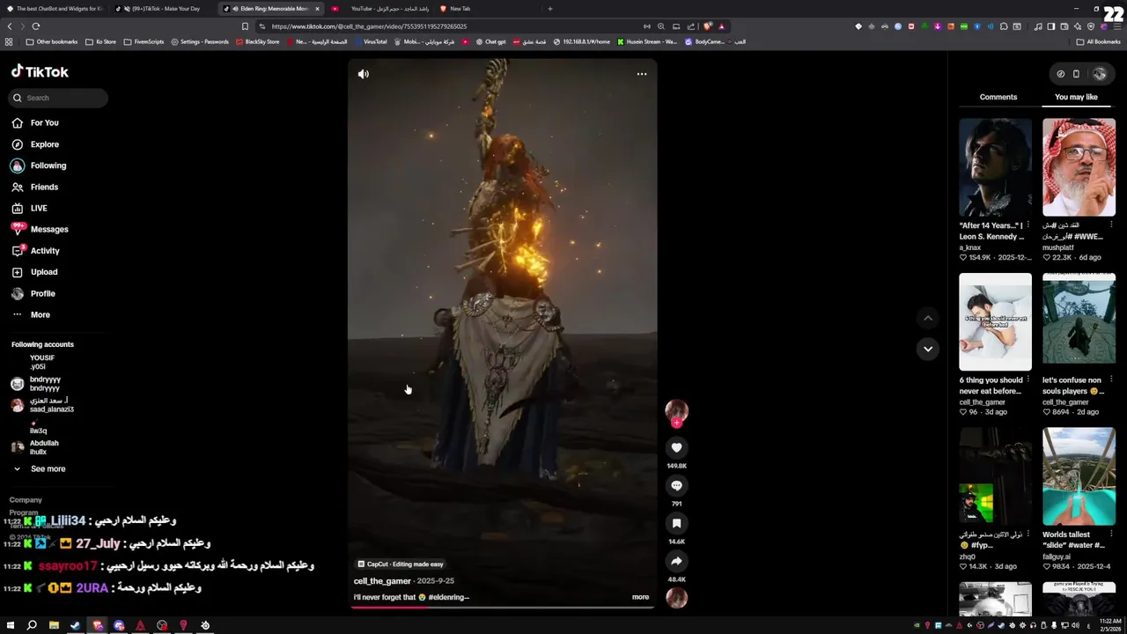
Task: Open taskbar search magnifier
Action: (32, 625)
